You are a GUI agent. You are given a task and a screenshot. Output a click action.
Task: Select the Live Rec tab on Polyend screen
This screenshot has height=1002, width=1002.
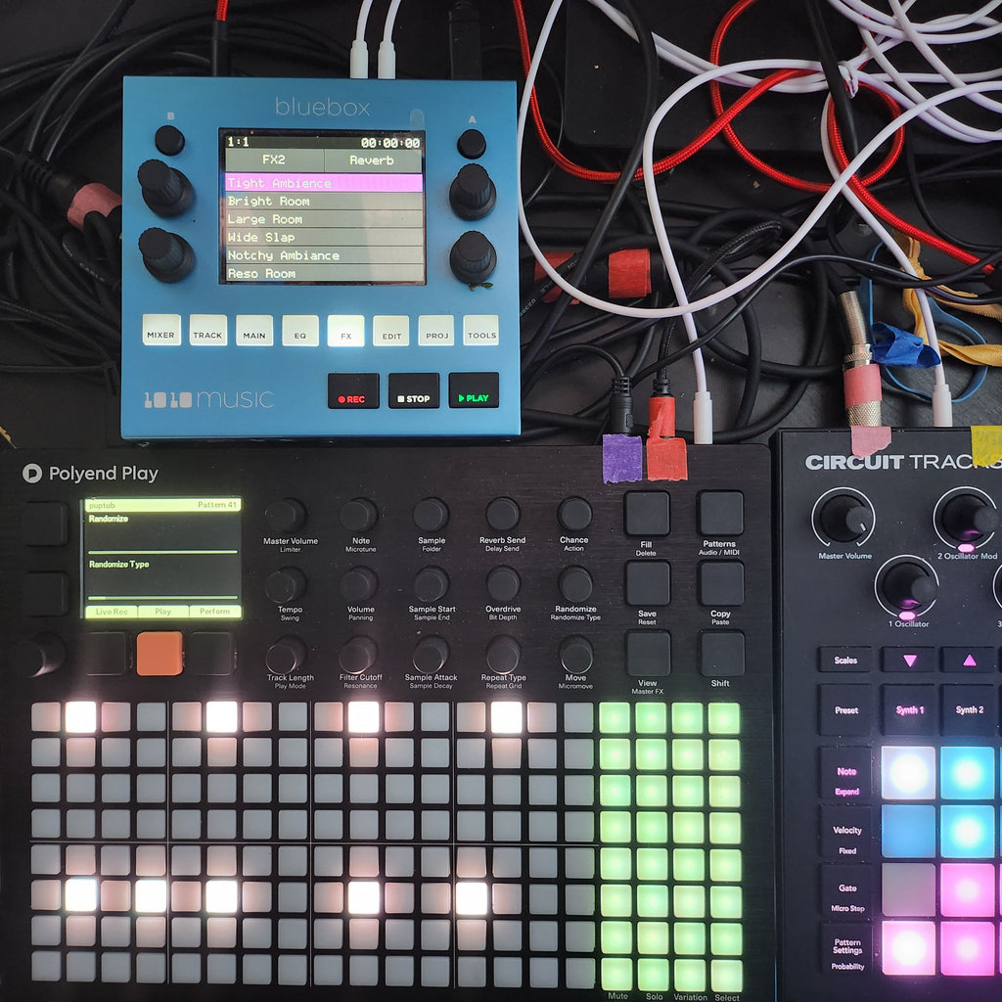(x=112, y=612)
